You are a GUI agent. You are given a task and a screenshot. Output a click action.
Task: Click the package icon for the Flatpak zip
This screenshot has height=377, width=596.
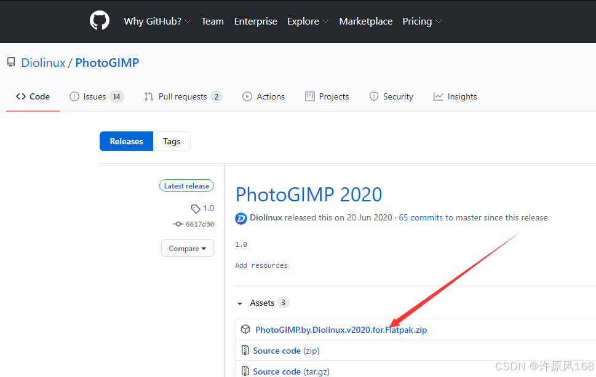coord(245,329)
